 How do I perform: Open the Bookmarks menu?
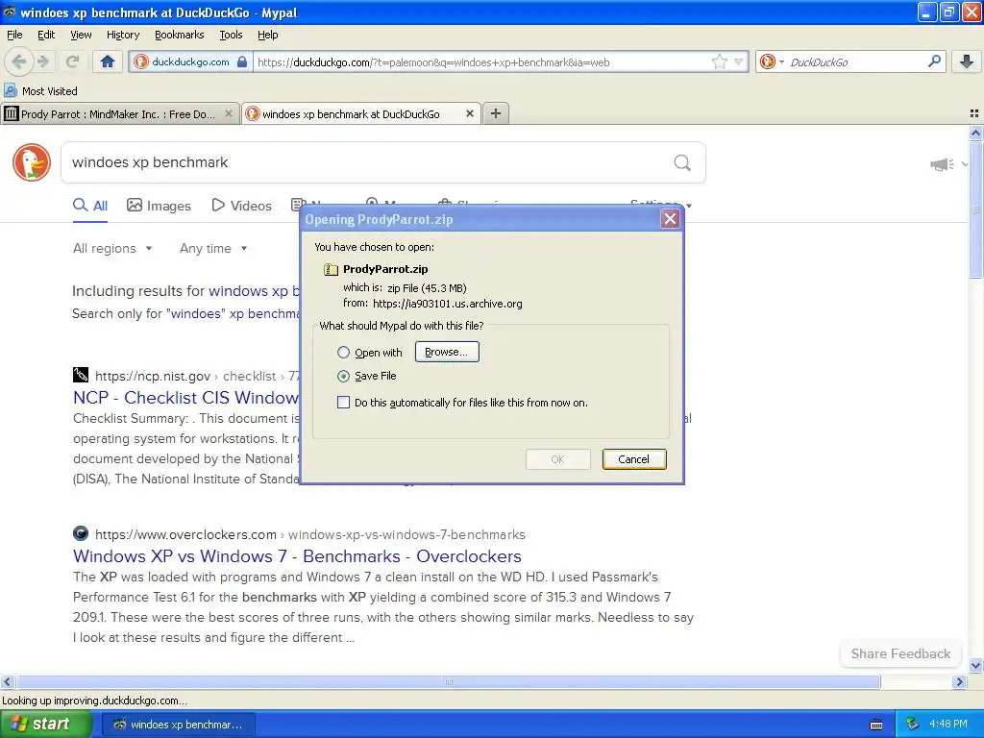tap(179, 35)
